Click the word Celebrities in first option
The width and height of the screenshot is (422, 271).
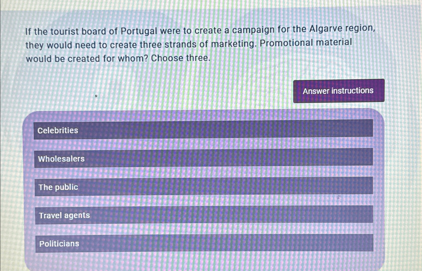point(58,130)
